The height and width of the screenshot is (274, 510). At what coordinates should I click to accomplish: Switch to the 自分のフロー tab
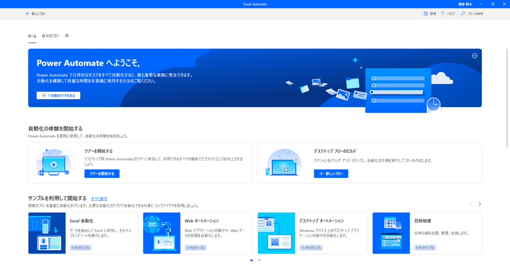(x=51, y=36)
